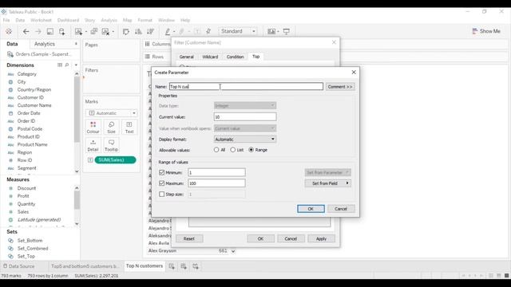Click the Swap rows and columns icon
This screenshot has height=287, width=511.
(126, 31)
